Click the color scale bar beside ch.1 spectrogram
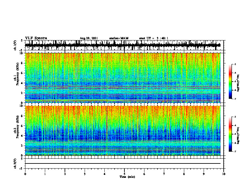252x195 pixels. (x=230, y=81)
